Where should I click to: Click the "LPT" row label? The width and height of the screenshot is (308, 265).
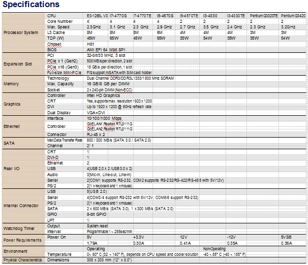[51, 220]
